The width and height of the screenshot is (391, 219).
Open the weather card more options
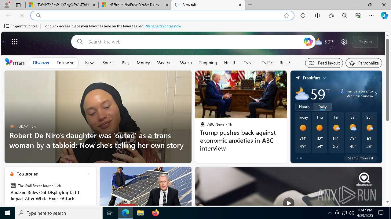point(373,78)
